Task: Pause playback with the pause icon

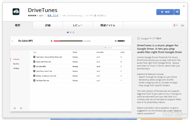Action: (52, 41)
